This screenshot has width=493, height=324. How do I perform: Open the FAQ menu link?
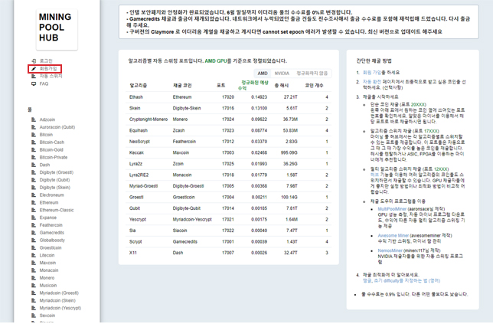[x=44, y=83]
